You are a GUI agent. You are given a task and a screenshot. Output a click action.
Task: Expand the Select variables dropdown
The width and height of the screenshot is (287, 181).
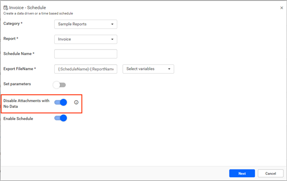(148, 69)
